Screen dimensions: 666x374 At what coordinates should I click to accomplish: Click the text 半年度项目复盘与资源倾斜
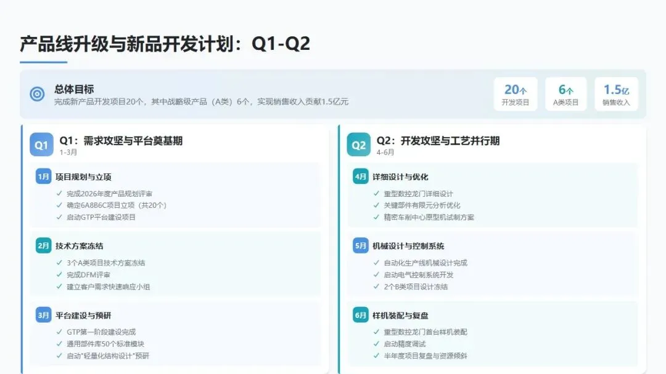pyautogui.click(x=425, y=356)
